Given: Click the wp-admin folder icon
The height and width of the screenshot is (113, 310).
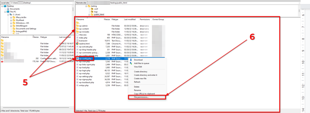Looking at the screenshot, I should coord(77,26).
